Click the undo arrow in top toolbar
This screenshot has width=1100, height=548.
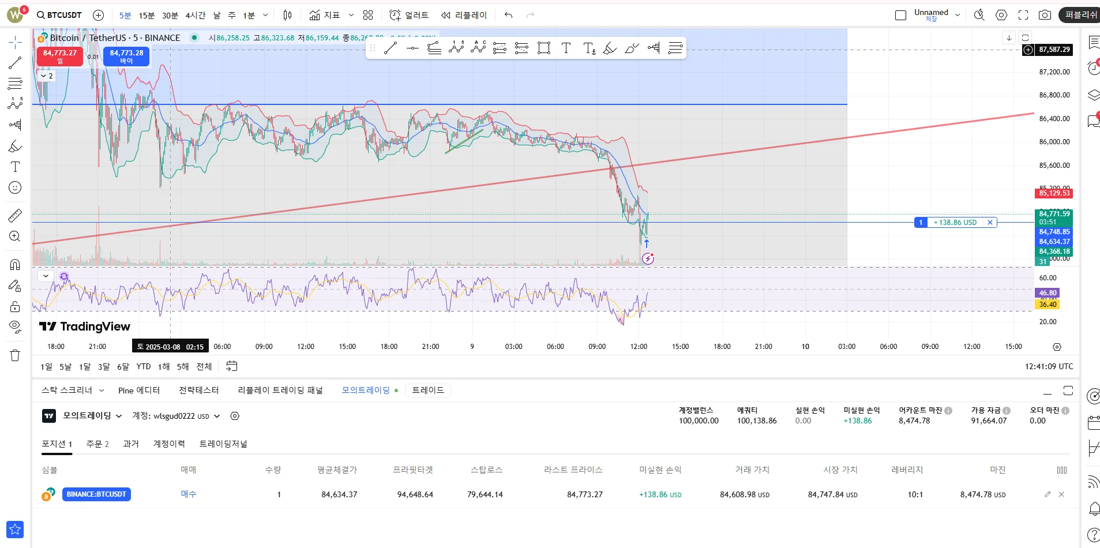pyautogui.click(x=508, y=15)
